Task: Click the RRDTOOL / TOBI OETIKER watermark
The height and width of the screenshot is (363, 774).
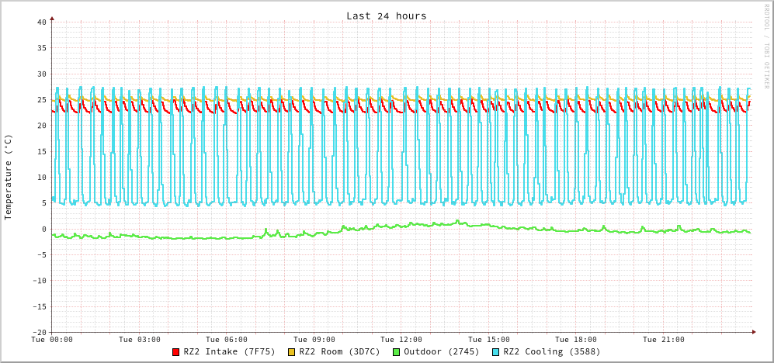Action: [767, 47]
